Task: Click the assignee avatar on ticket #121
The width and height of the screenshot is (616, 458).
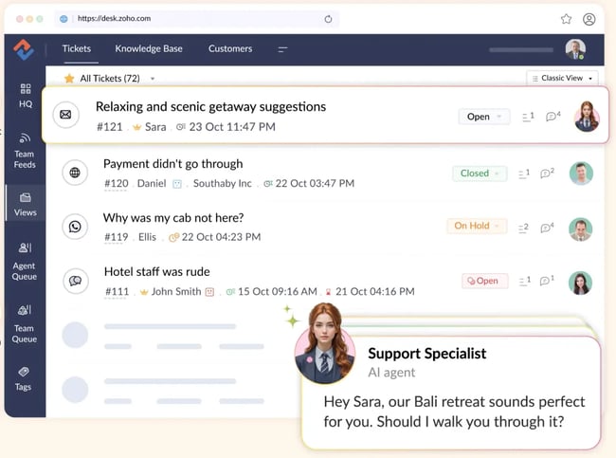Action: [x=587, y=116]
